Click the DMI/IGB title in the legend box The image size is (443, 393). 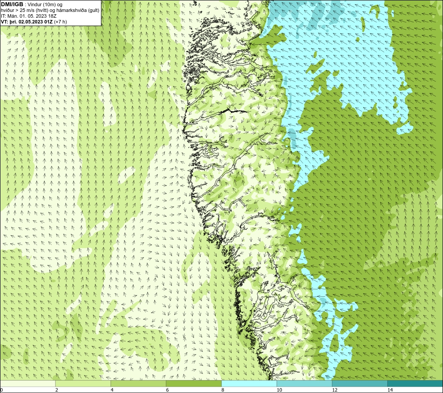[12, 4]
